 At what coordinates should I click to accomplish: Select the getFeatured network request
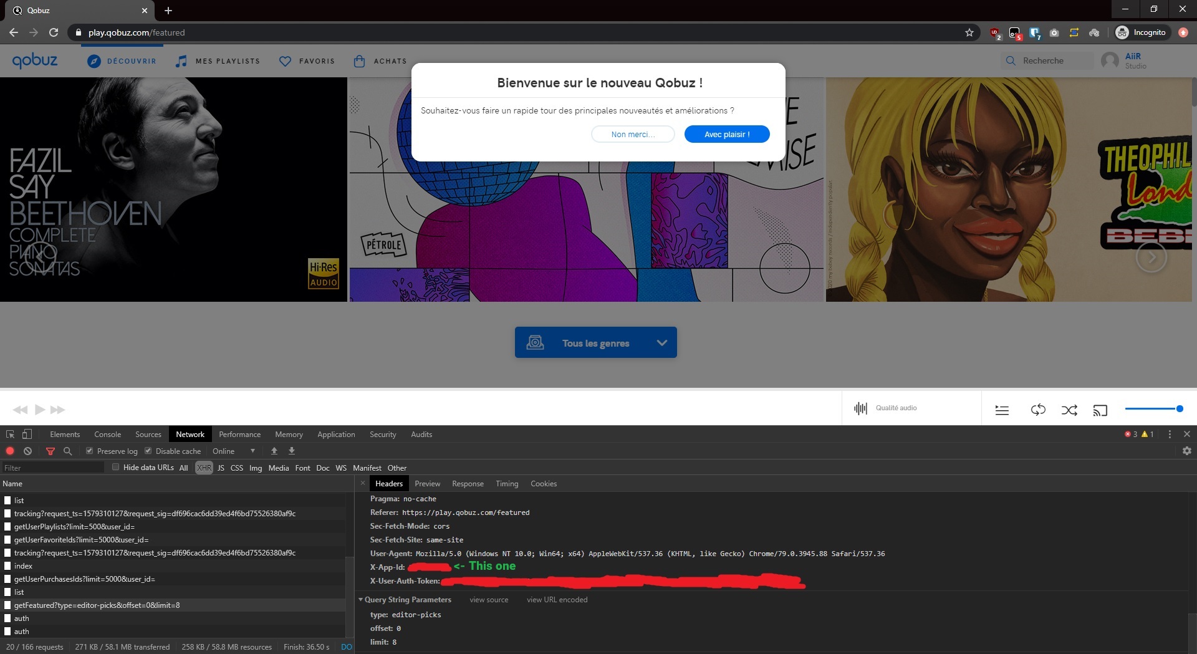(x=97, y=605)
